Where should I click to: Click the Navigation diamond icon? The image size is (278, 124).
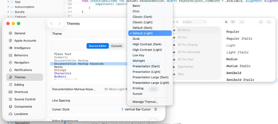coord(11,63)
